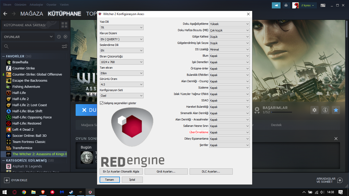This screenshot has height=196, width=349.
Task: Open Doku Aşağıölçekleme dropdown
Action: (x=229, y=24)
